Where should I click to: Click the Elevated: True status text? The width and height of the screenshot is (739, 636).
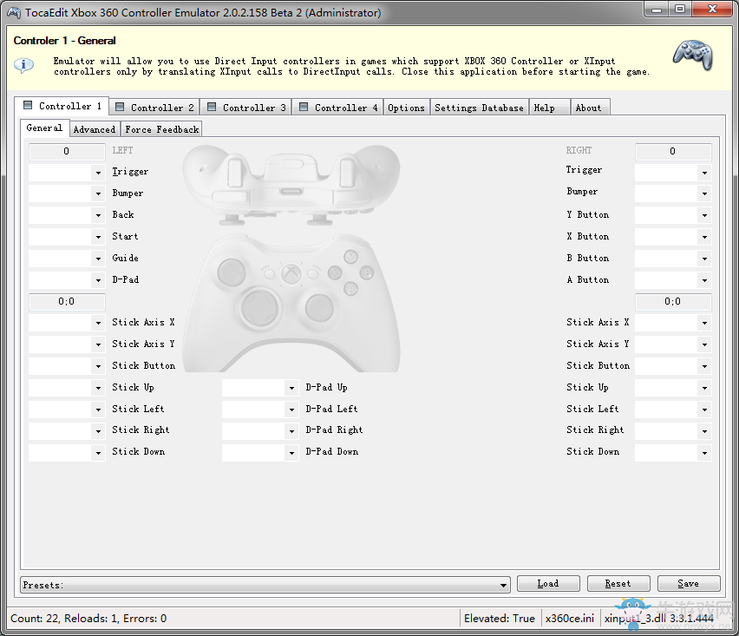tap(499, 618)
